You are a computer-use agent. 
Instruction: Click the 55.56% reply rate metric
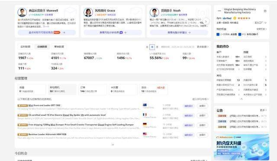tap(156, 58)
